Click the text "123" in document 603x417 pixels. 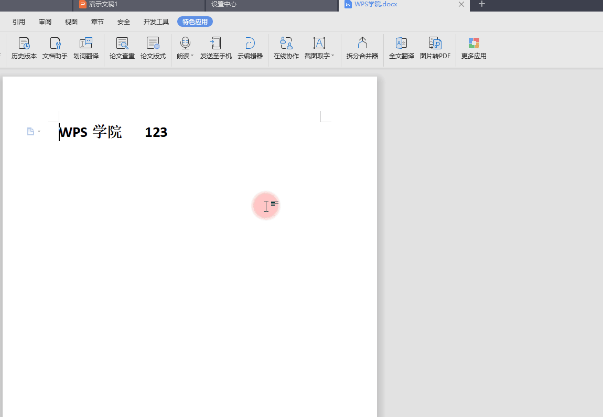[156, 132]
